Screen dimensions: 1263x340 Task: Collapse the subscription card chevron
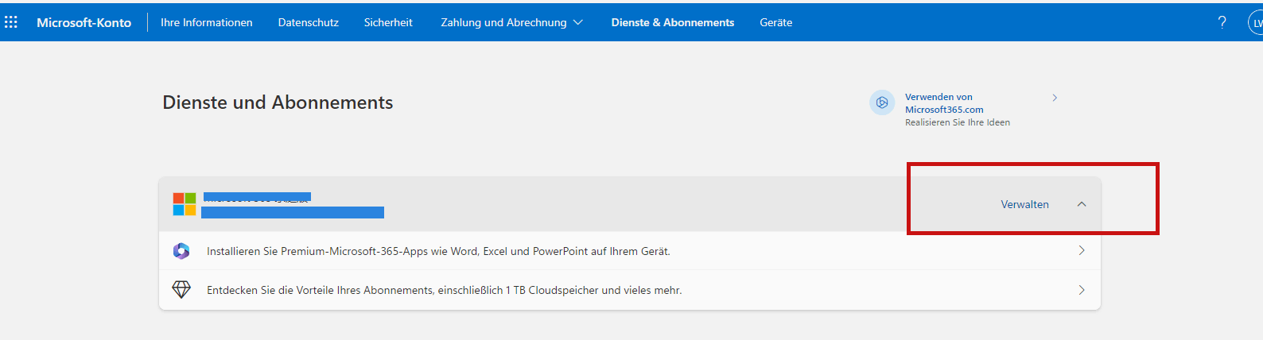[x=1082, y=204]
